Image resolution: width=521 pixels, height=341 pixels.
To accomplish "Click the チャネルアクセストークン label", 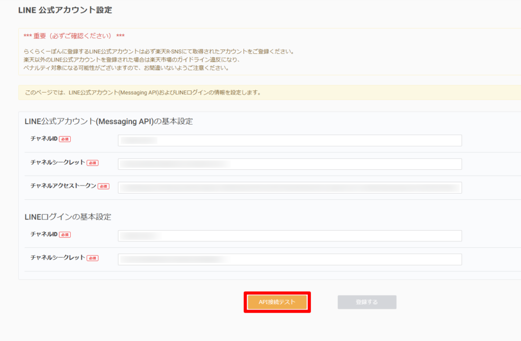I will [64, 186].
